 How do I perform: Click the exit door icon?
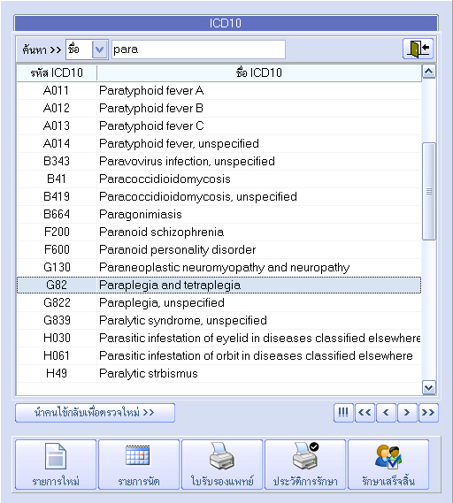point(418,49)
